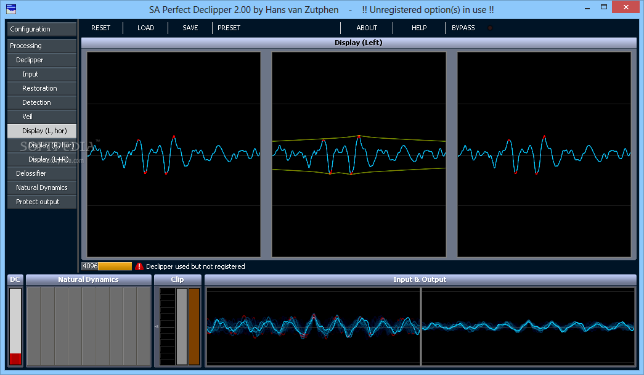Image resolution: width=644 pixels, height=375 pixels.
Task: Click the DC panel header
Action: [x=15, y=279]
